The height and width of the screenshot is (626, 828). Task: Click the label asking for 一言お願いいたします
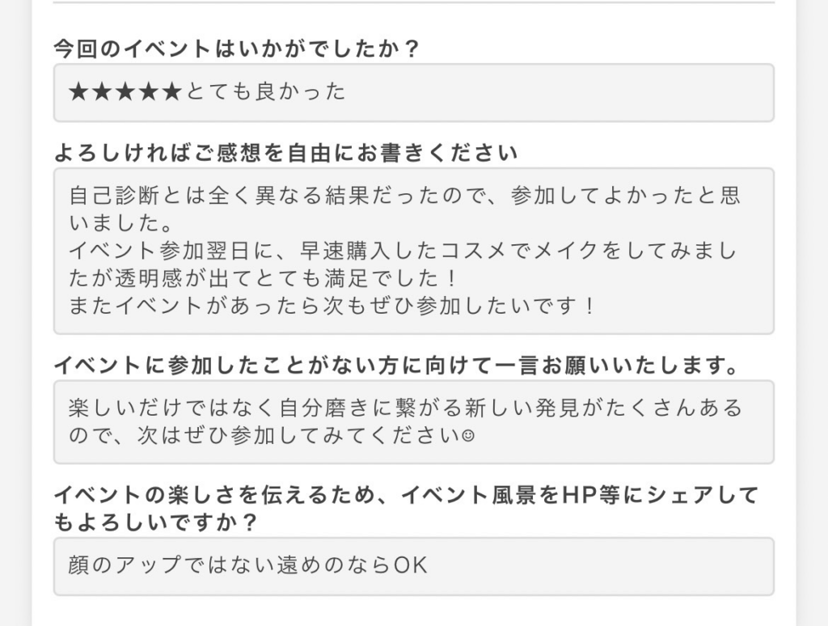396,366
